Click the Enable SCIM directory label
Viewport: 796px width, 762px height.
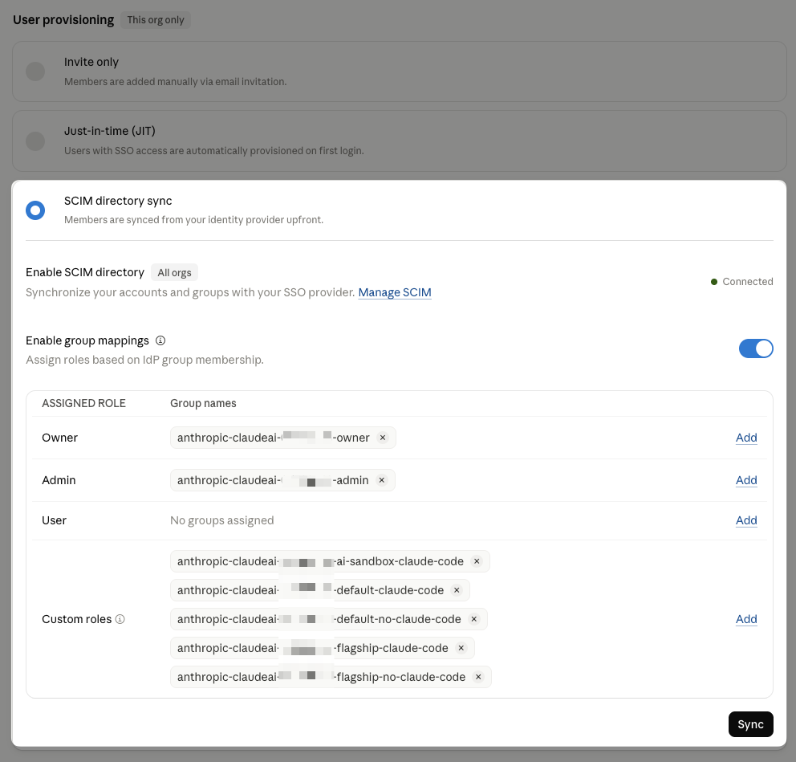pyautogui.click(x=85, y=272)
